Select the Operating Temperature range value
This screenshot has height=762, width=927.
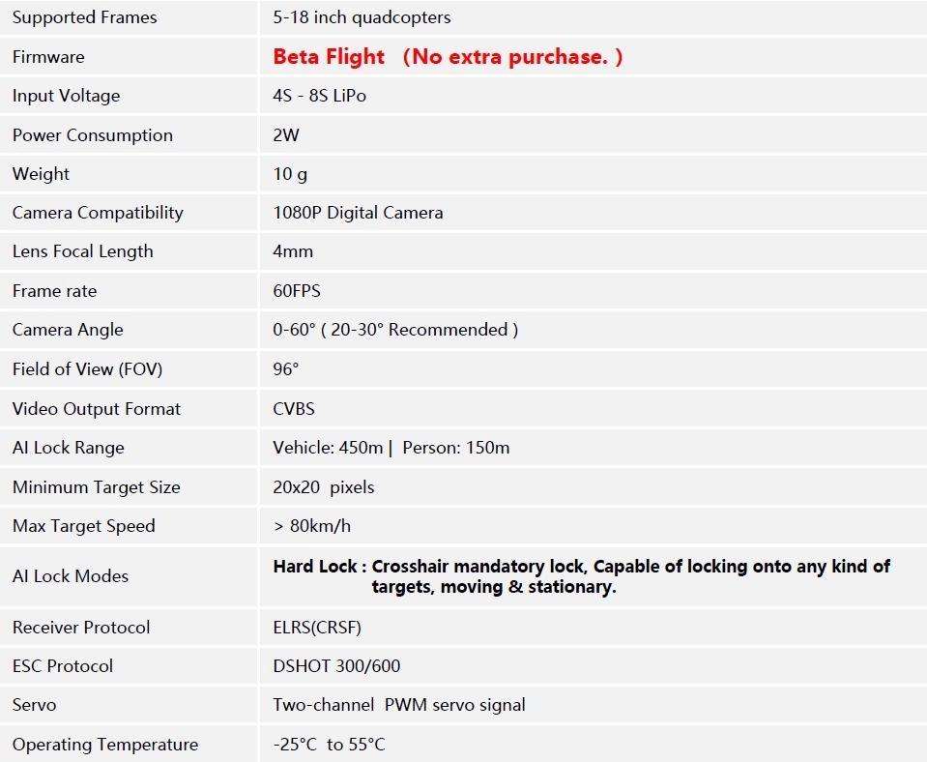coord(329,745)
